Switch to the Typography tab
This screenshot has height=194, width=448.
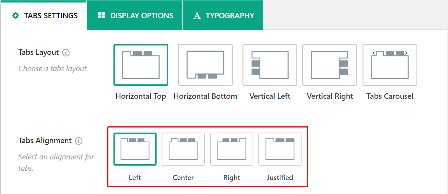pyautogui.click(x=223, y=16)
